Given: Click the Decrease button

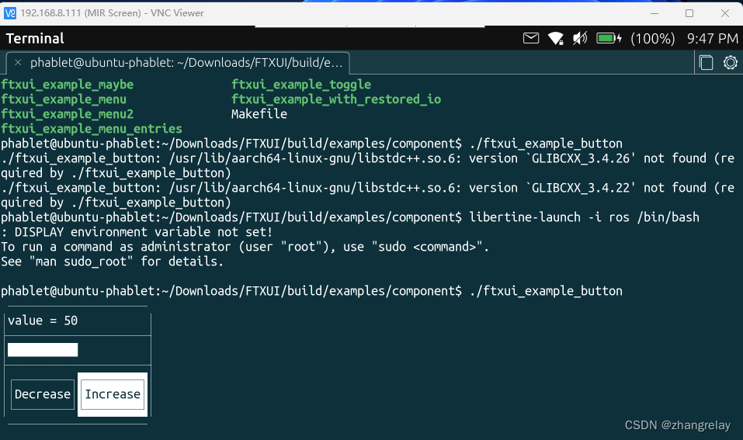Looking at the screenshot, I should click(43, 394).
